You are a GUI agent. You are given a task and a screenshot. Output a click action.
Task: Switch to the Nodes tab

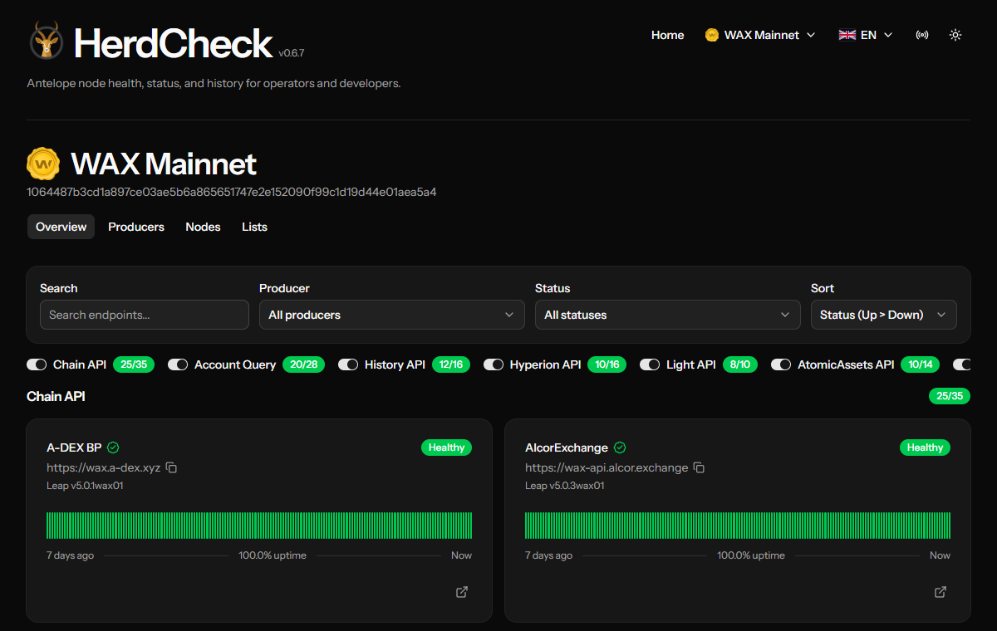203,227
